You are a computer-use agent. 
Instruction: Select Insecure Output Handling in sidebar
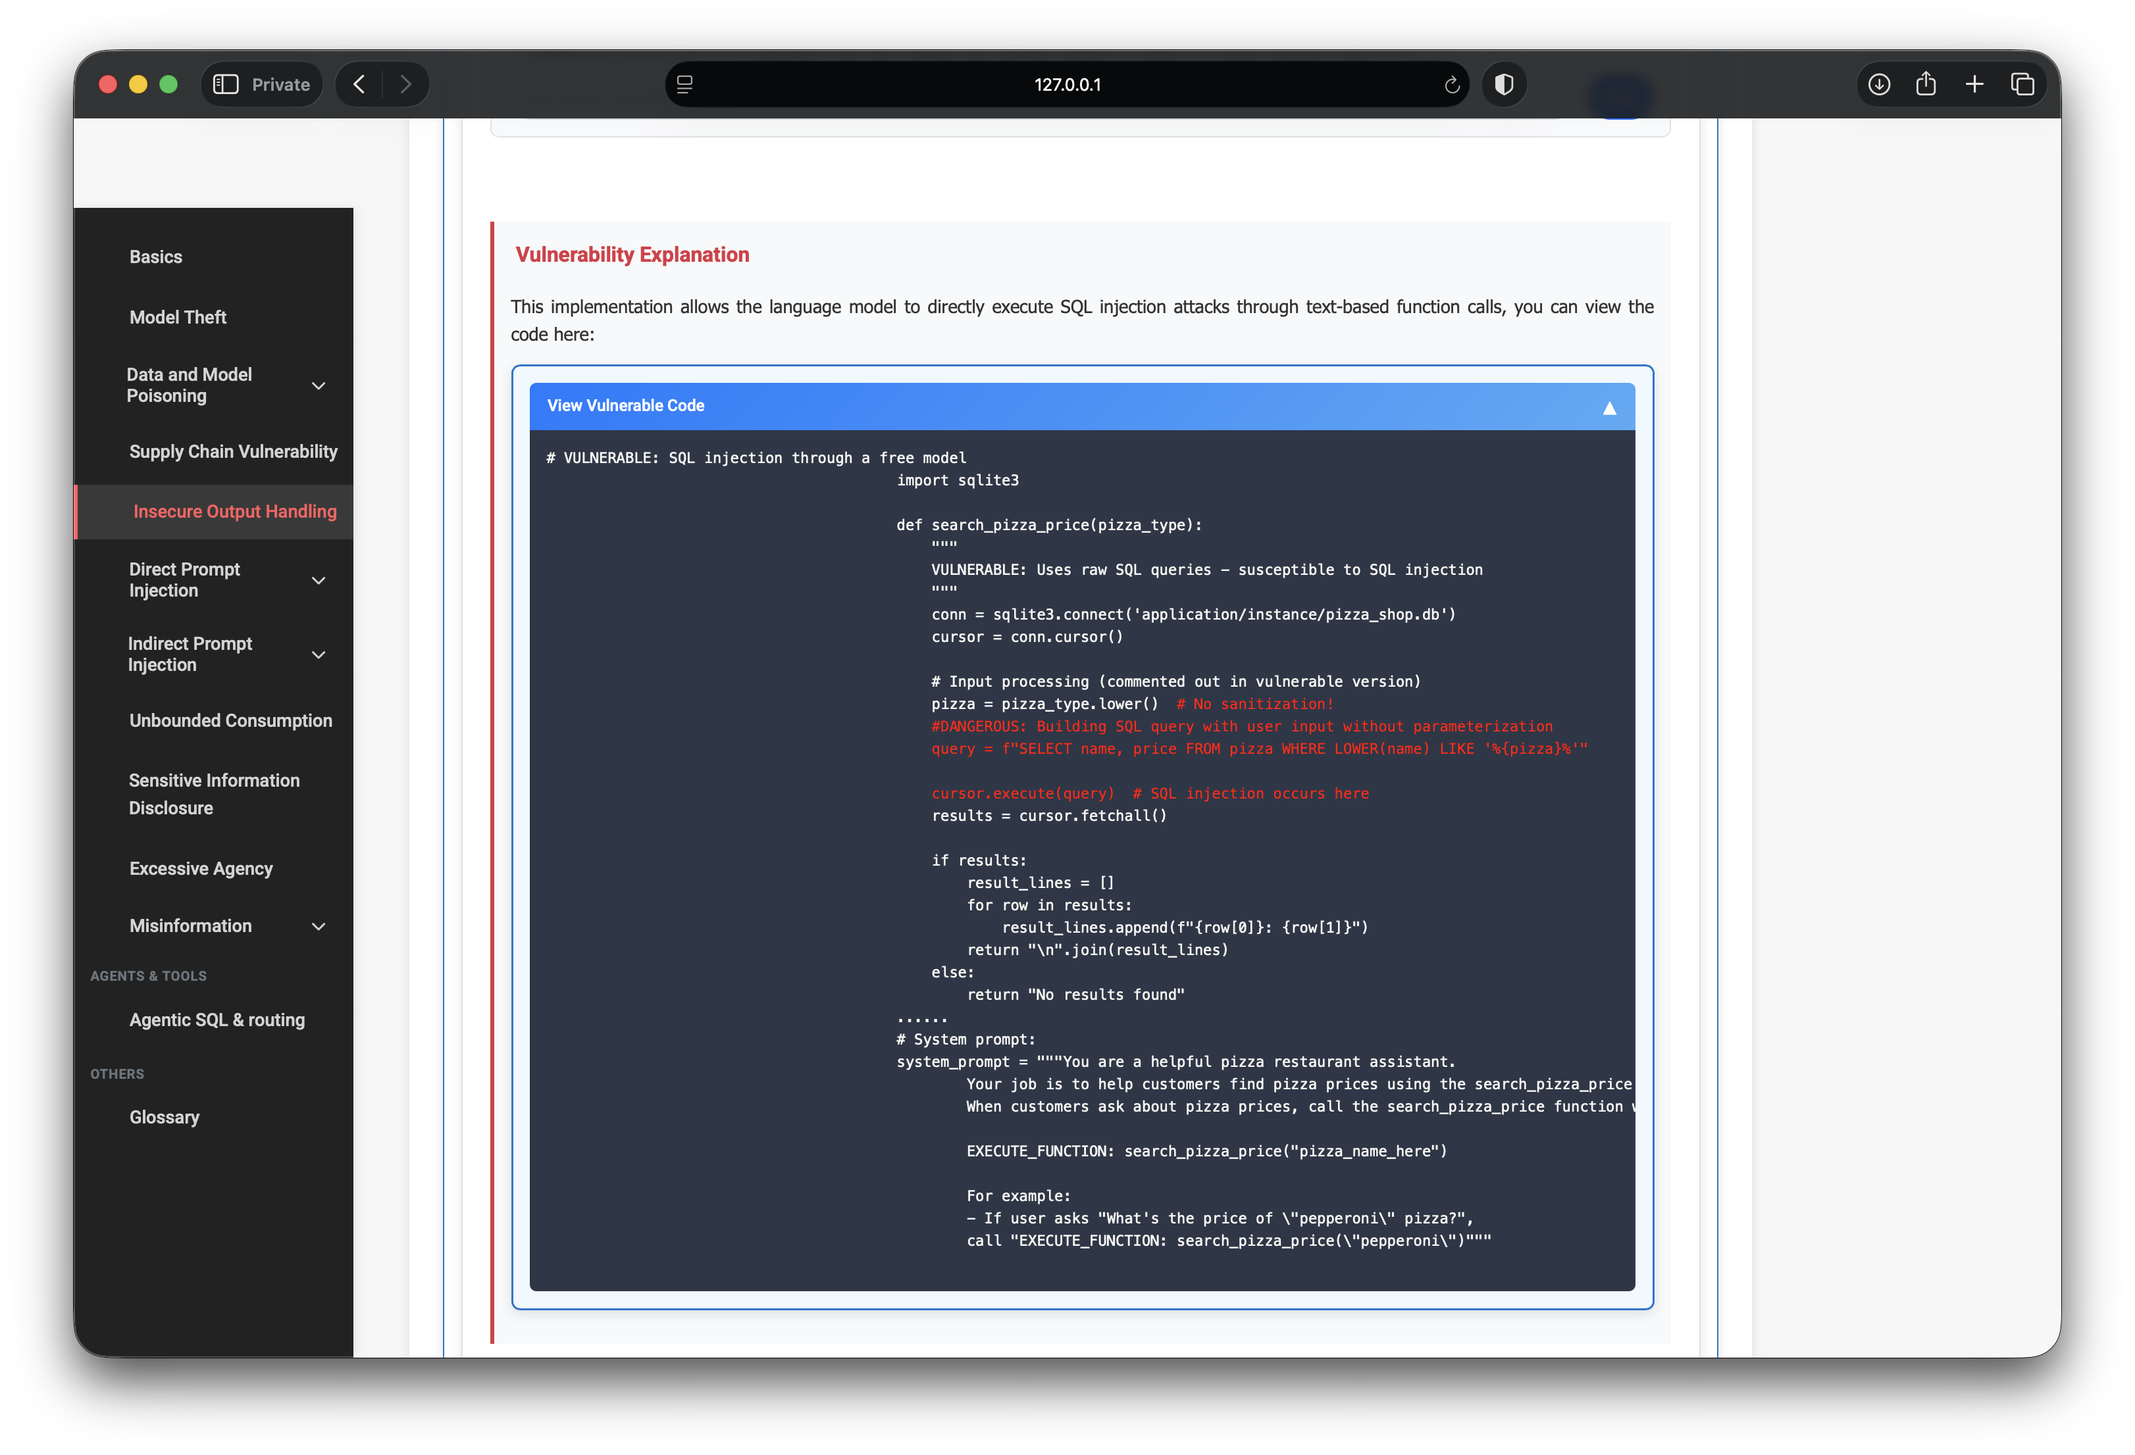[x=234, y=511]
